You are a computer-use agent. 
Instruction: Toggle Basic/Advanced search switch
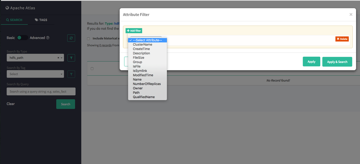coord(22,38)
